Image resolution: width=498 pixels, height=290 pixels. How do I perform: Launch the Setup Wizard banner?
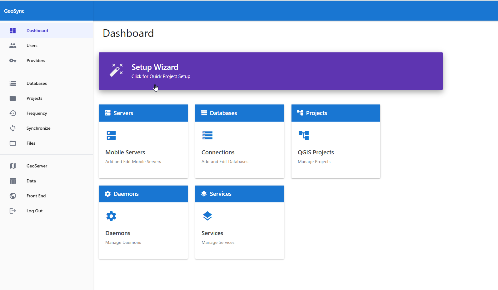271,71
